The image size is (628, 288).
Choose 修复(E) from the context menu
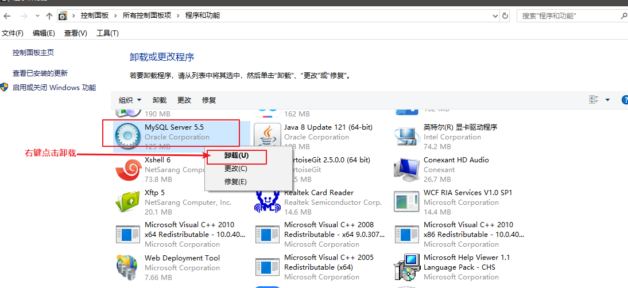pos(235,182)
